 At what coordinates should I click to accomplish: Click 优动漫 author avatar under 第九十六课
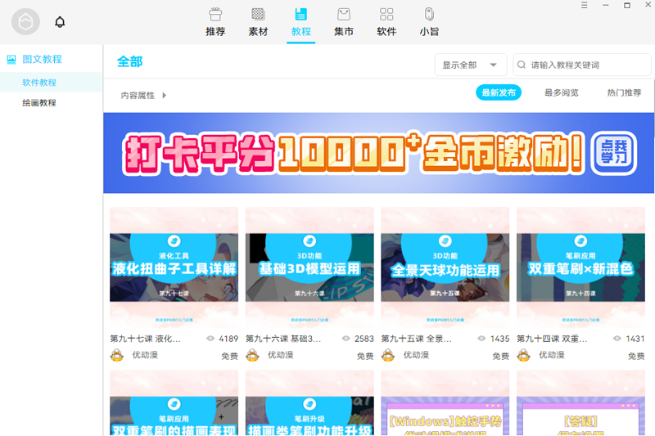click(252, 356)
